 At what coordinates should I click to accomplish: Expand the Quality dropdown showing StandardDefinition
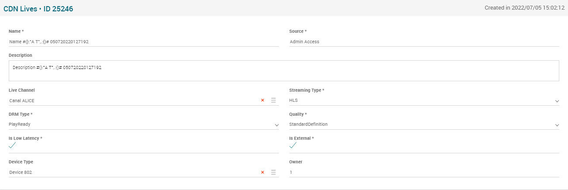557,125
